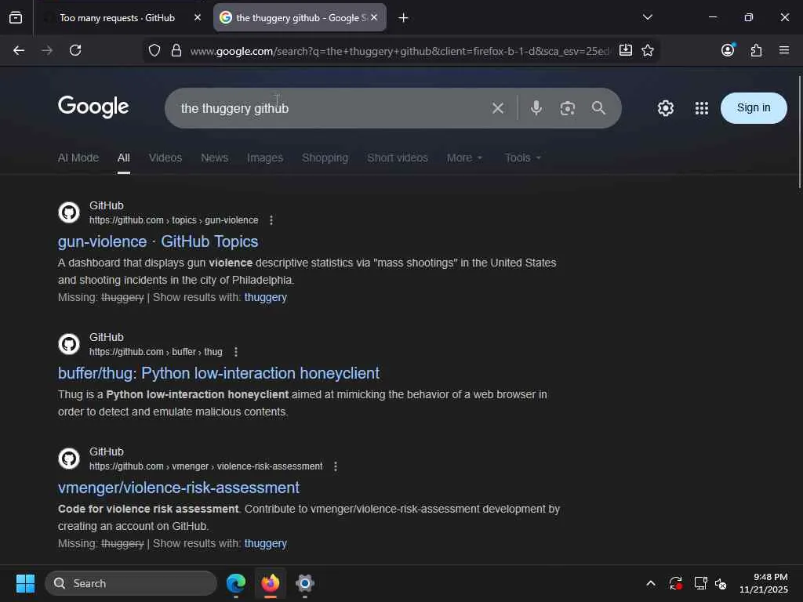Image resolution: width=803 pixels, height=602 pixels.
Task: Show hidden system tray icons
Action: pos(651,583)
